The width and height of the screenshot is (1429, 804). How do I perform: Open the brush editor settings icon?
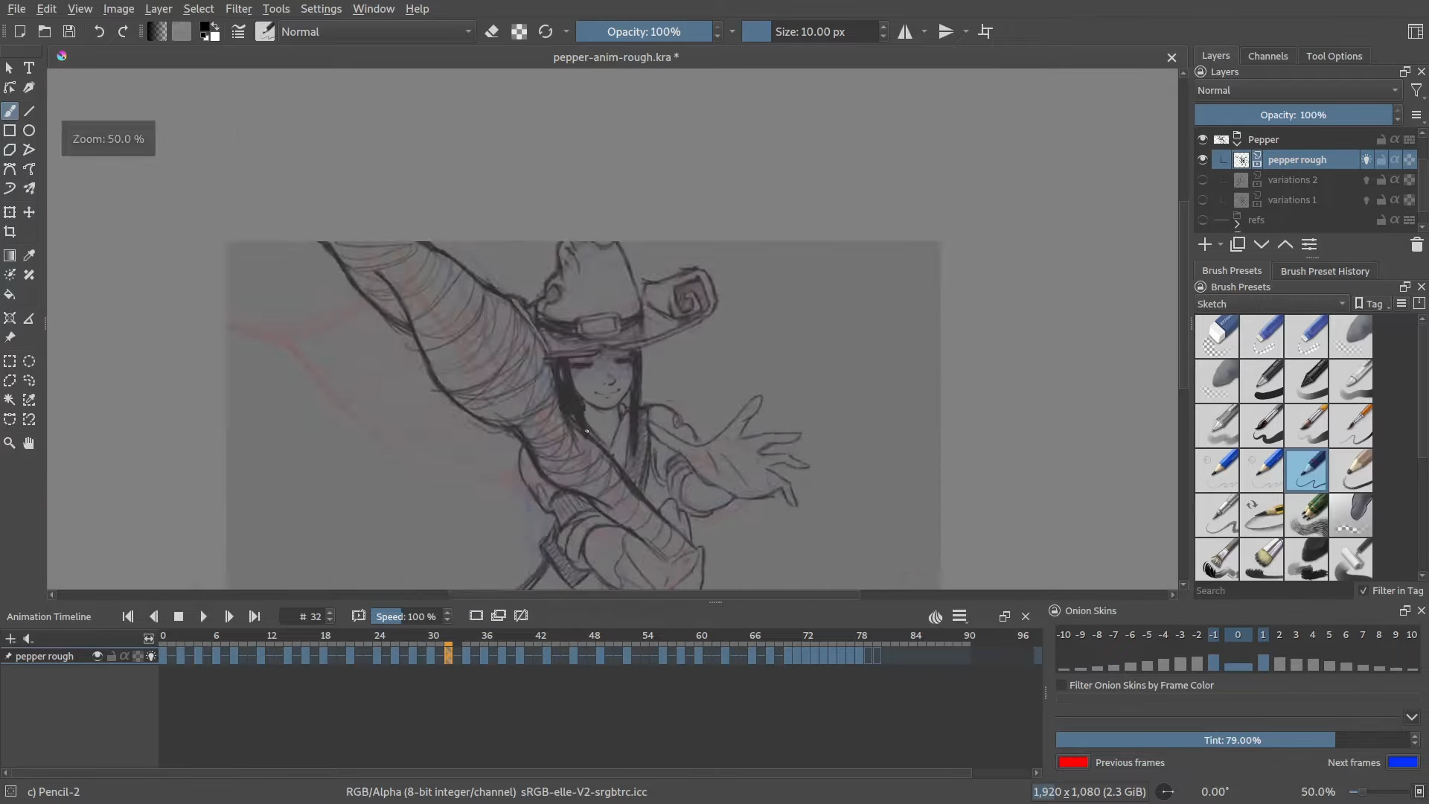click(x=238, y=31)
